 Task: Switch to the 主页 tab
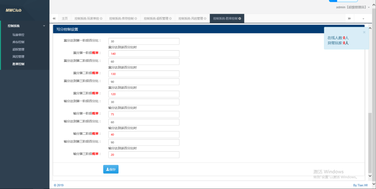[65, 18]
